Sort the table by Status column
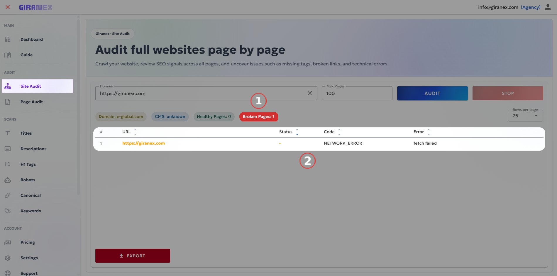The height and width of the screenshot is (276, 557). tap(297, 132)
